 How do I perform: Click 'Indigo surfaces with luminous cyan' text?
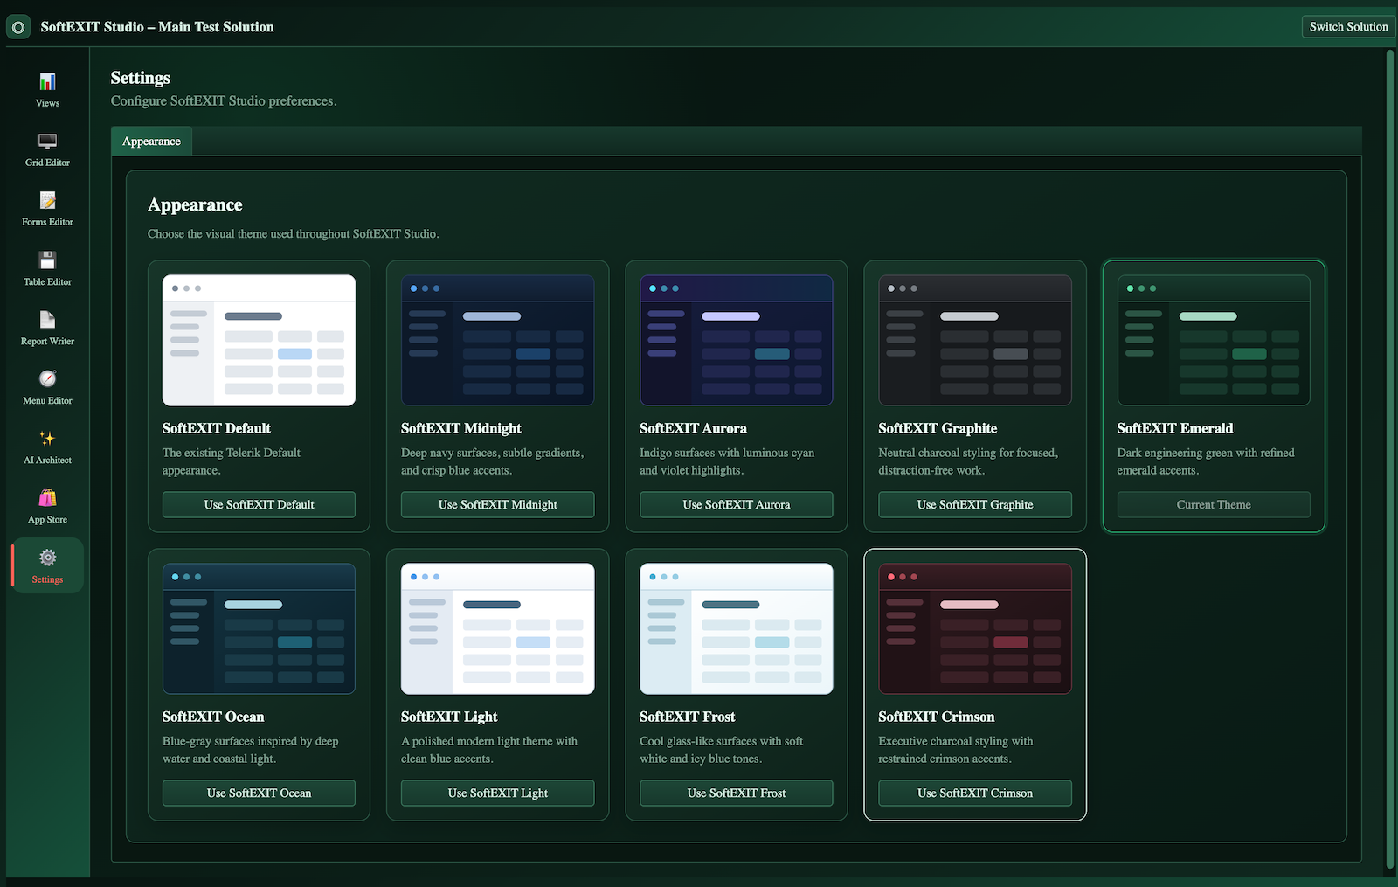click(x=727, y=461)
